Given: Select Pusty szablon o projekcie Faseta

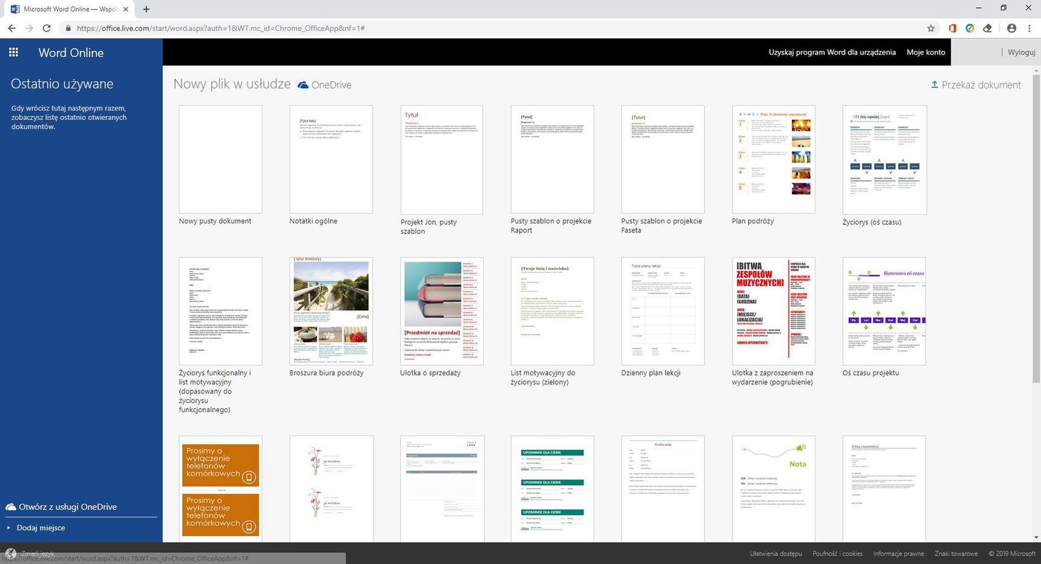Looking at the screenshot, I should tap(663, 159).
